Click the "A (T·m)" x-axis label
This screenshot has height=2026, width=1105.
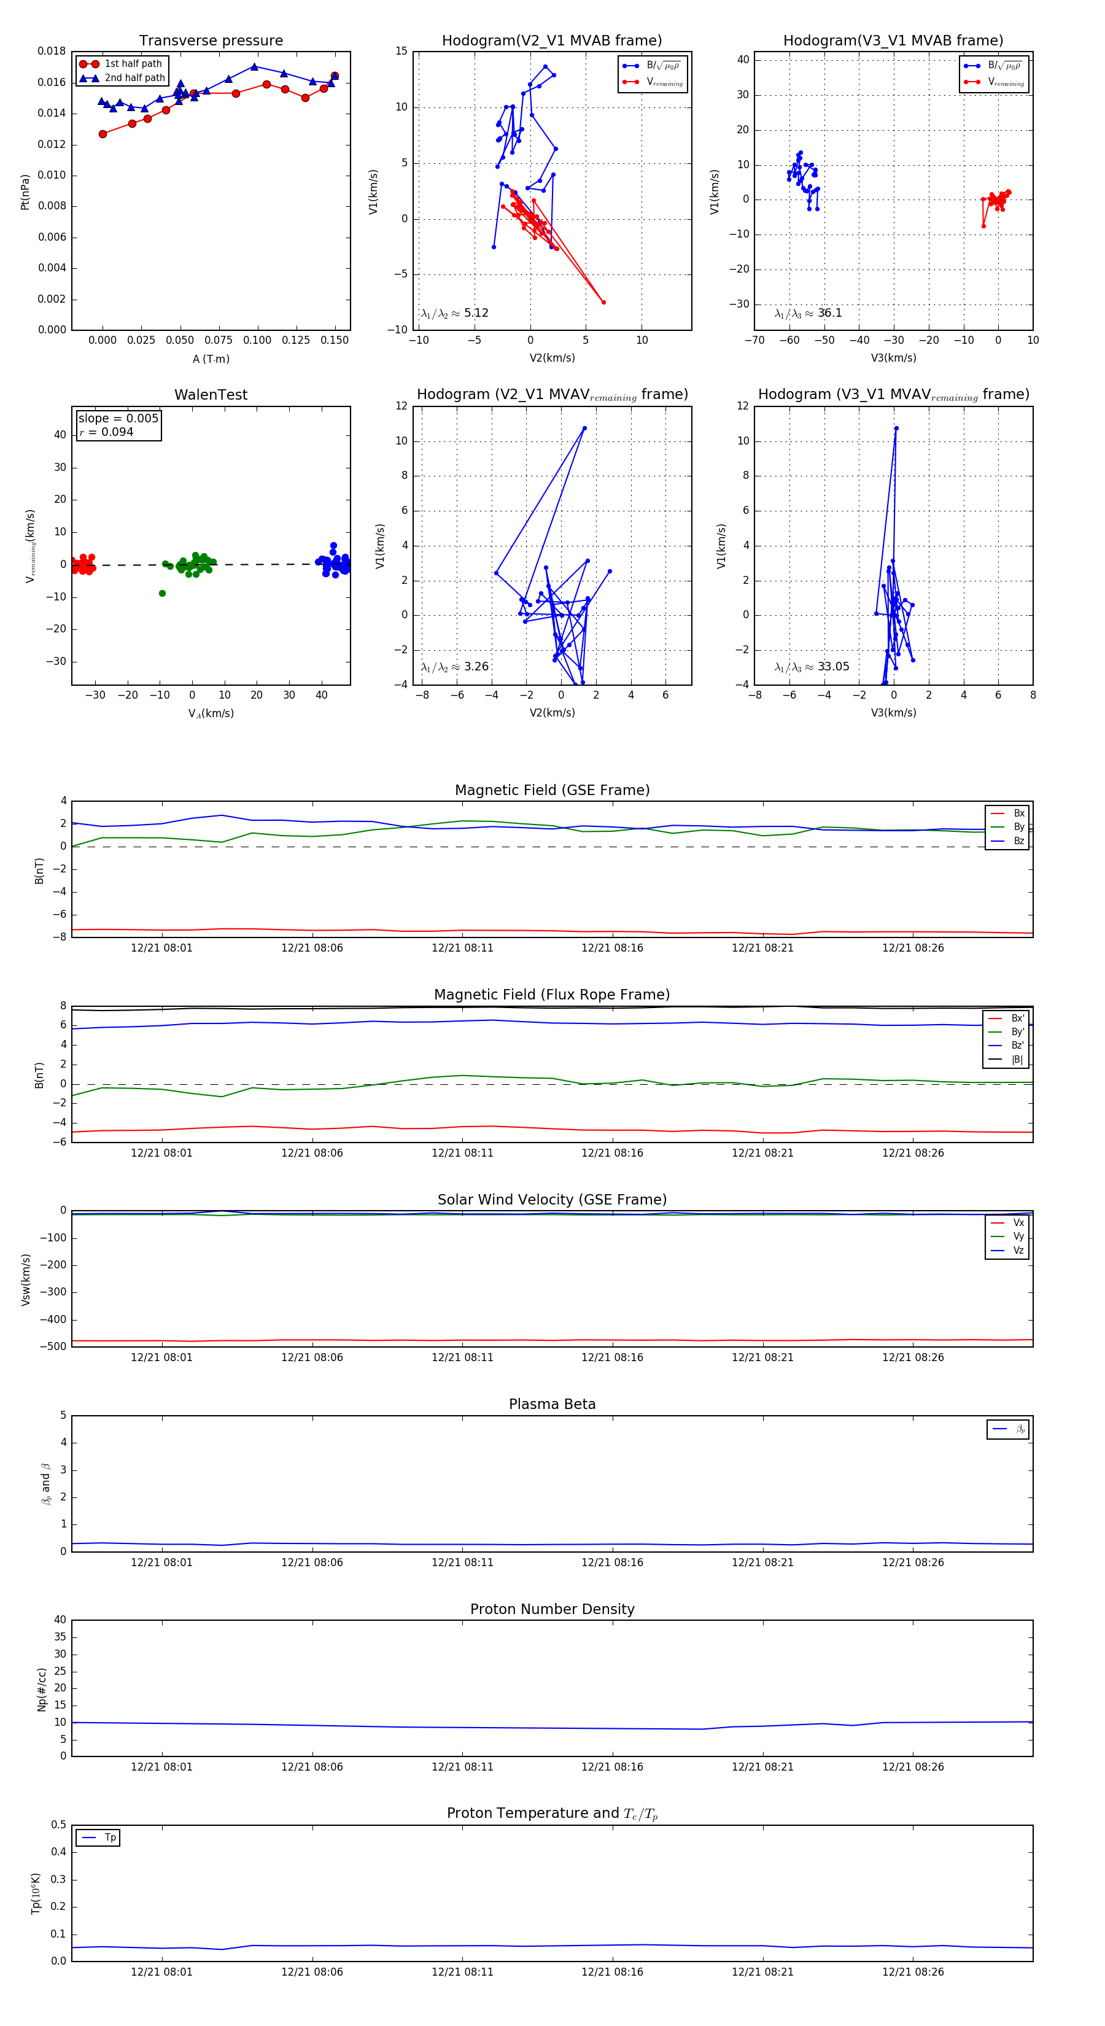coord(211,359)
